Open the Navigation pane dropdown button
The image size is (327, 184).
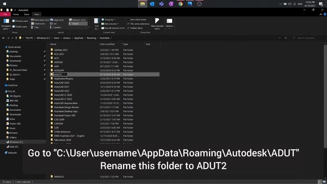point(6,24)
